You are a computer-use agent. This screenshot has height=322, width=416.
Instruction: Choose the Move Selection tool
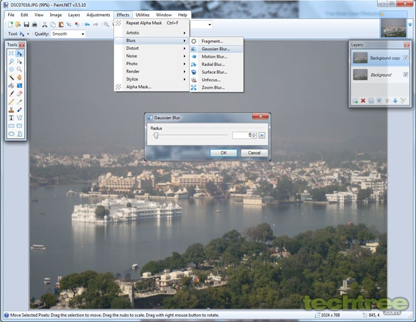[19, 62]
